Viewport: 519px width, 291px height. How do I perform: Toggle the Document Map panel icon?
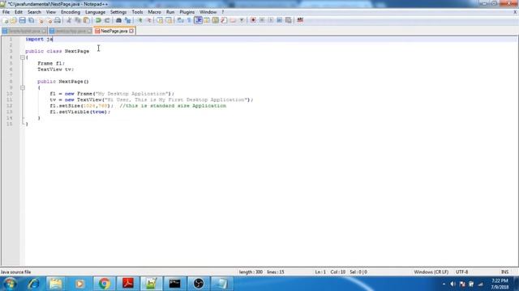pyautogui.click(x=215, y=20)
